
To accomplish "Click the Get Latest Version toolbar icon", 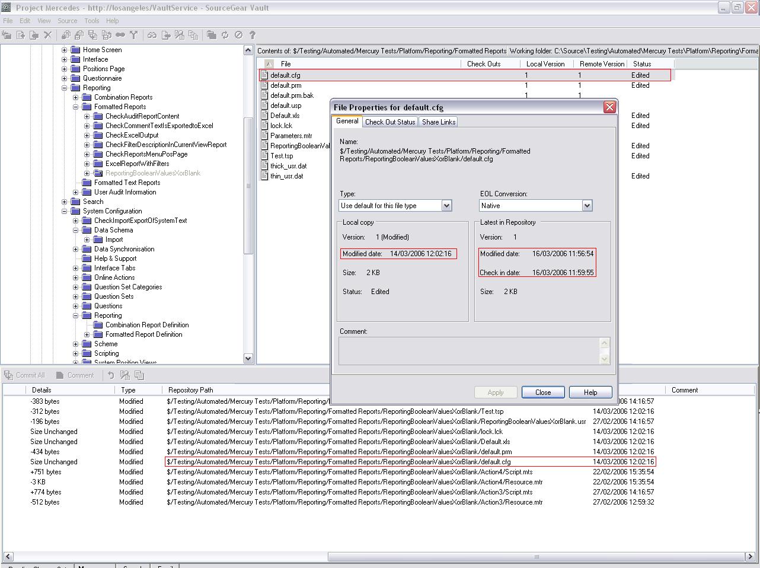I will pos(66,35).
